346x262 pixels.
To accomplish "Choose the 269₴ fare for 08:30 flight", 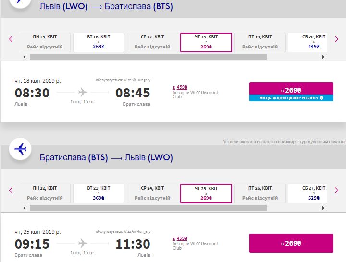I will [x=291, y=90].
